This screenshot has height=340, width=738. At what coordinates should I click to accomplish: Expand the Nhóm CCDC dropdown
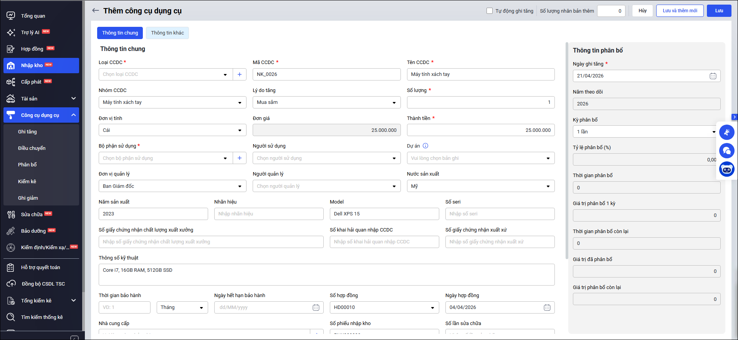click(x=240, y=102)
